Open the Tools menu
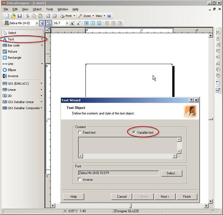The image size is (223, 215). [49, 9]
